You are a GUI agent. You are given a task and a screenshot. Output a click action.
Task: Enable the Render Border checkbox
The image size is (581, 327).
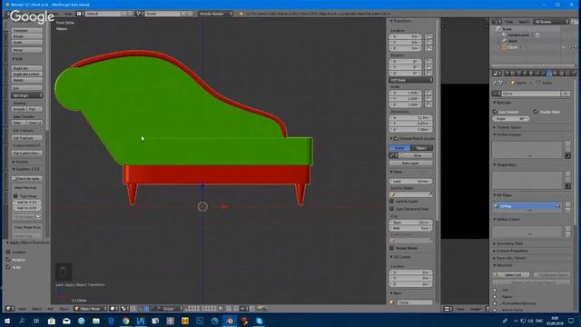pyautogui.click(x=391, y=248)
